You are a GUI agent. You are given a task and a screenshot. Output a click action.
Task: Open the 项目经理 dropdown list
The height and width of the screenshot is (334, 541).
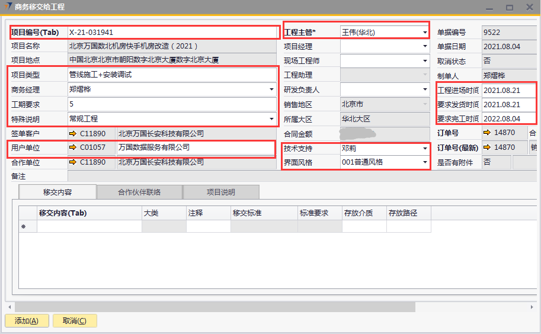pos(425,47)
